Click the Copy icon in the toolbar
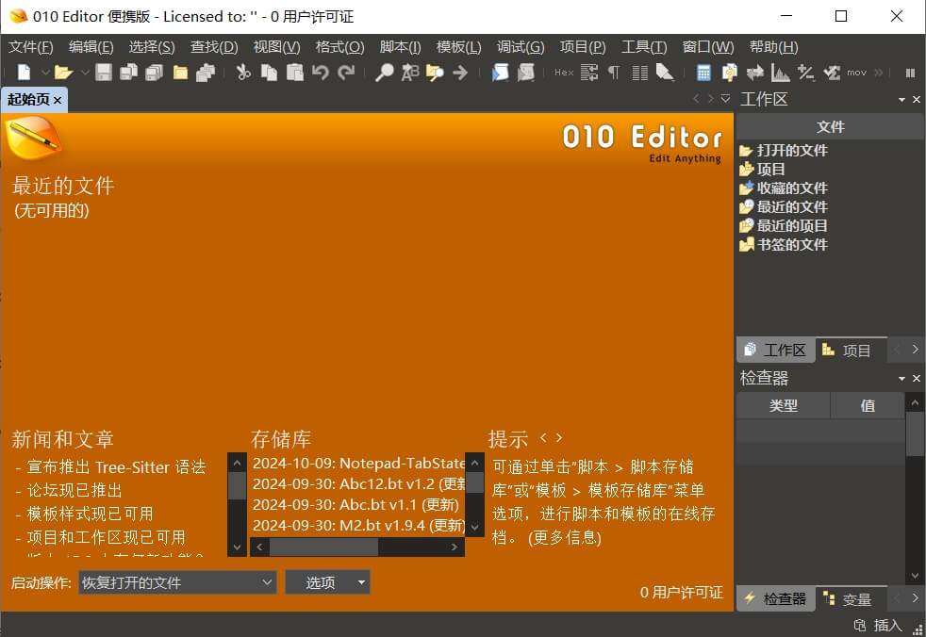The image size is (926, 637). (x=270, y=72)
